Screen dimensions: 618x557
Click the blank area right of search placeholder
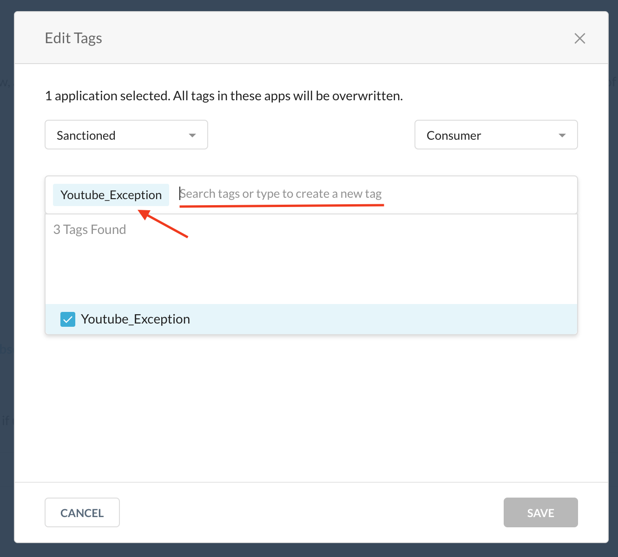tap(479, 194)
